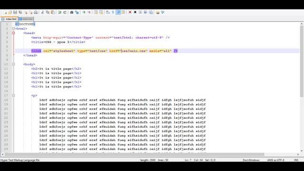
Task: Run macro multiple times icon
Action: pos(145,12)
